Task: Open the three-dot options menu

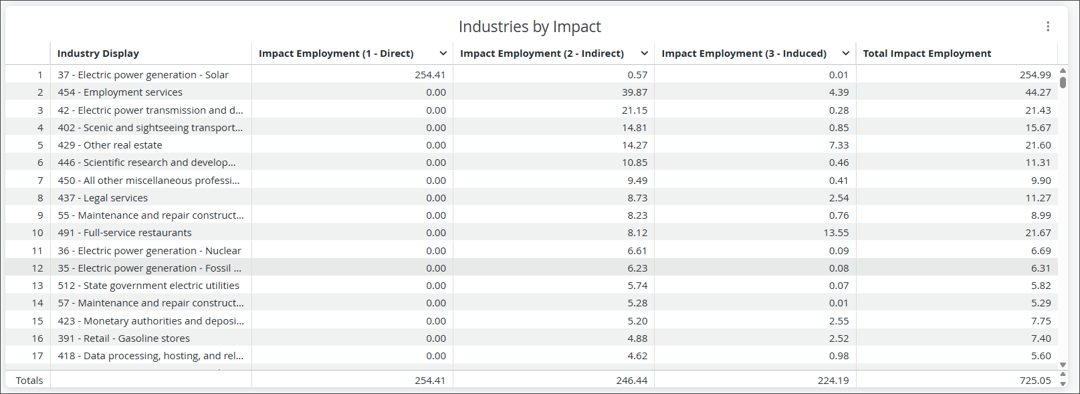Action: tap(1048, 26)
